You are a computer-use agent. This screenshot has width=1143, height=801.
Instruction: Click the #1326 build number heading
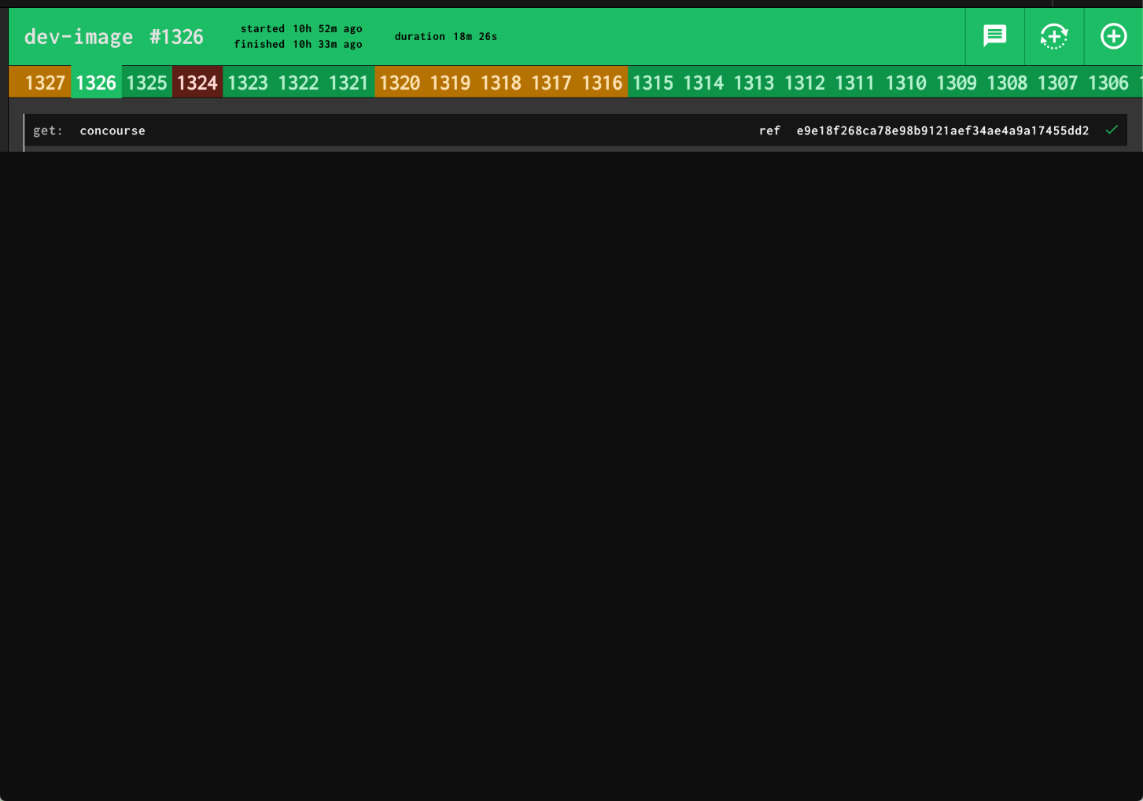point(177,37)
